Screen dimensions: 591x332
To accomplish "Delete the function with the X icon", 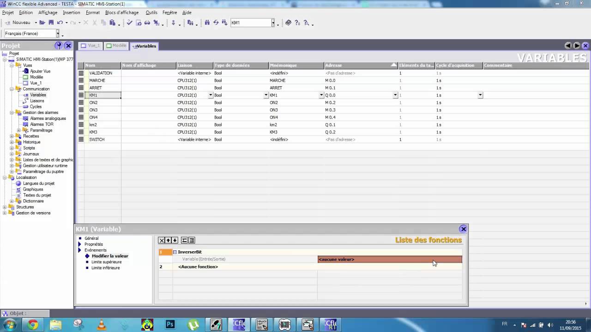I will click(x=162, y=240).
